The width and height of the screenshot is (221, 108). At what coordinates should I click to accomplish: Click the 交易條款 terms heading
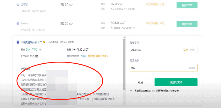click(x=25, y=69)
